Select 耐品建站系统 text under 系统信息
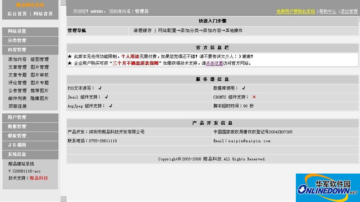Image resolution: width=360 pixels, height=202 pixels. tap(21, 164)
